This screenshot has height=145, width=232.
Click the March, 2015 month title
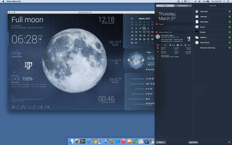[144, 19]
